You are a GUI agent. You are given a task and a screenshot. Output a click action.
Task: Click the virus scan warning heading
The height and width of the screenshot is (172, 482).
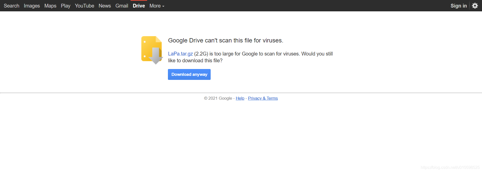point(225,40)
